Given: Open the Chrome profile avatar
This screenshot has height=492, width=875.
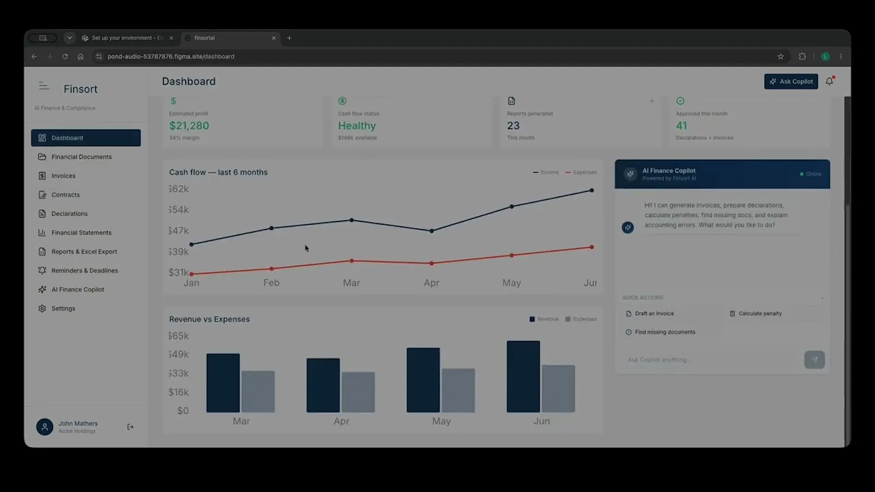Looking at the screenshot, I should pos(825,56).
